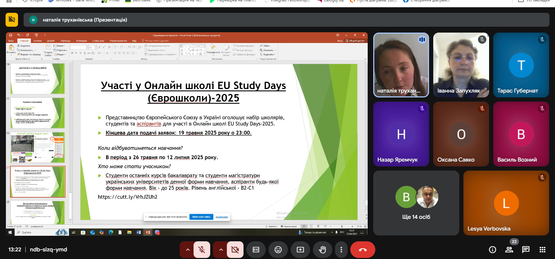Click Найти in editing group
The width and height of the screenshot is (555, 259).
265,46
